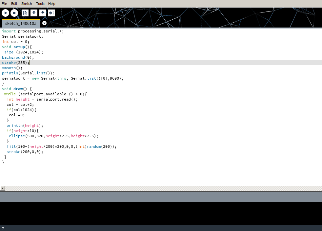Viewport: 322px width, 231px height.
Task: Click the 'void draw() {' line
Action: pyautogui.click(x=17, y=89)
